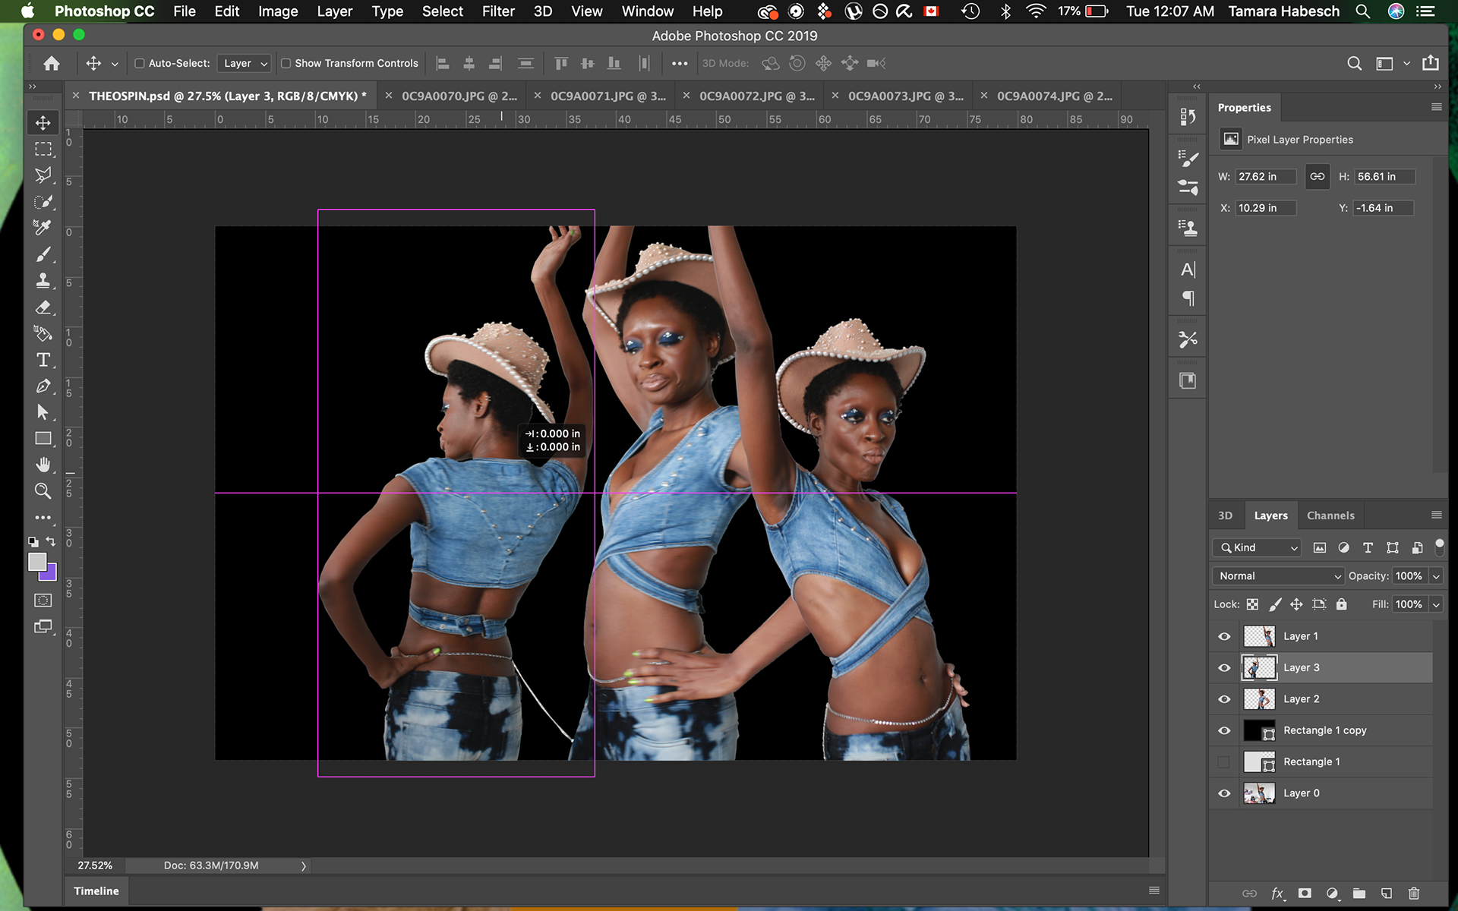1458x911 pixels.
Task: Switch to 0C9A0071.JPG document tab
Action: click(607, 96)
